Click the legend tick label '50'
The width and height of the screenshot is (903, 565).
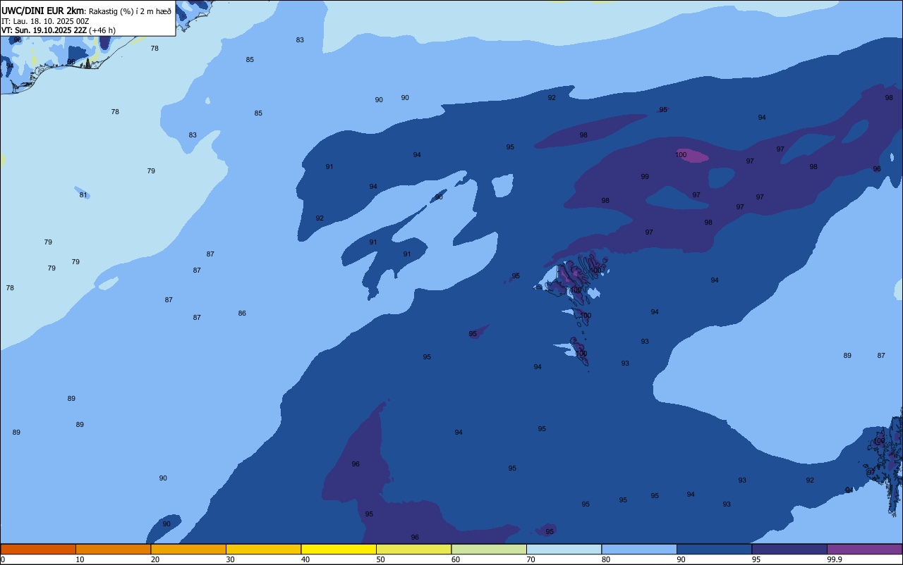tap(380, 559)
